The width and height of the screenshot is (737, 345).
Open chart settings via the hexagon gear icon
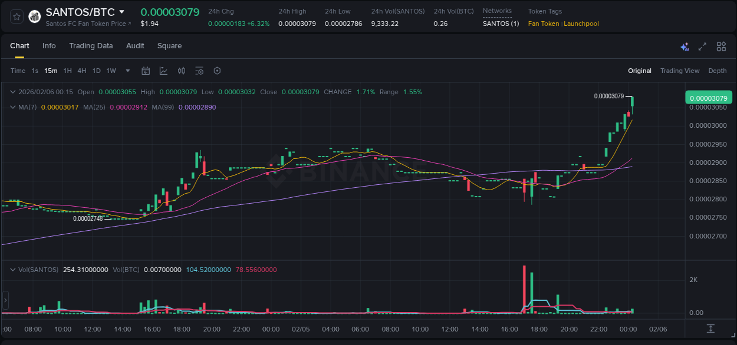tap(217, 71)
